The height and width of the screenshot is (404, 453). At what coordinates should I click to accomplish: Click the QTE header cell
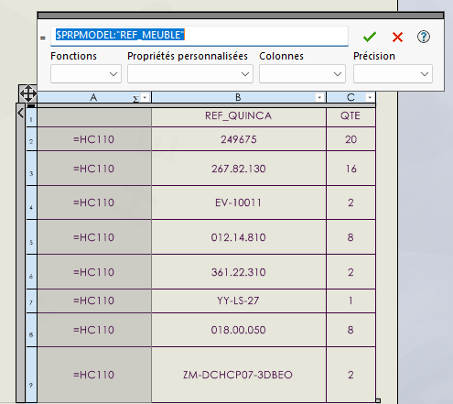[351, 116]
